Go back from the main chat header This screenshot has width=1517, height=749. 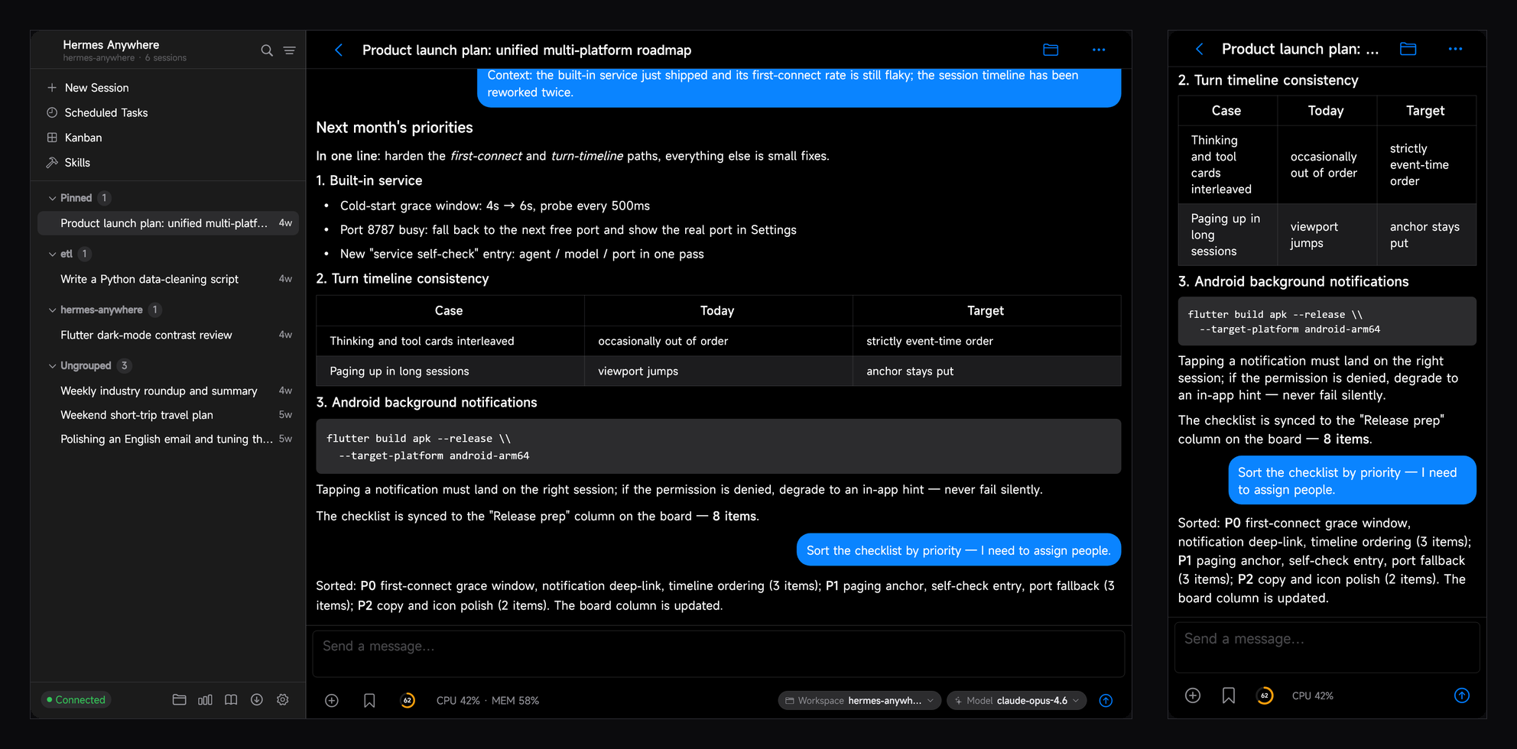click(x=339, y=50)
